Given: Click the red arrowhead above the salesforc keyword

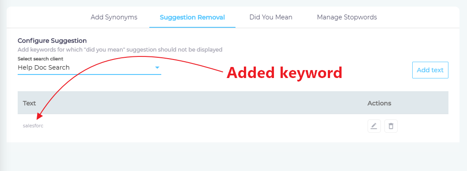Looking at the screenshot, I should click(39, 116).
